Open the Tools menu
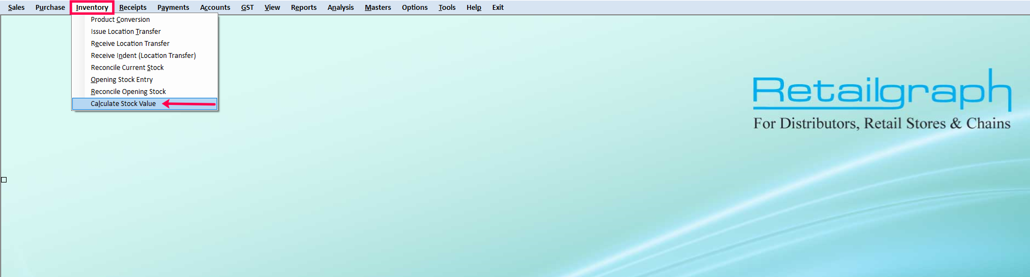 (x=447, y=8)
